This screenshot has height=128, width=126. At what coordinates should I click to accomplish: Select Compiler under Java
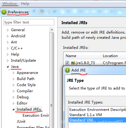[25, 91]
